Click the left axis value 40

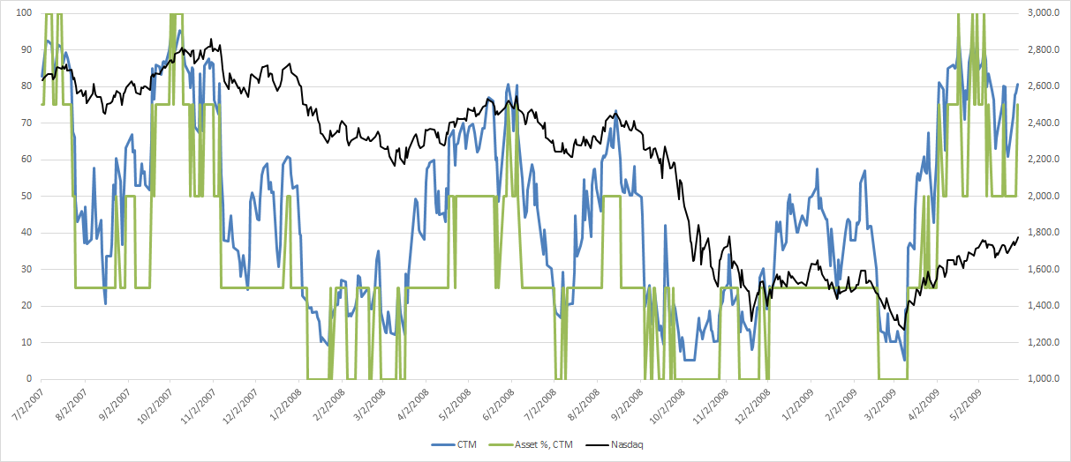point(27,233)
